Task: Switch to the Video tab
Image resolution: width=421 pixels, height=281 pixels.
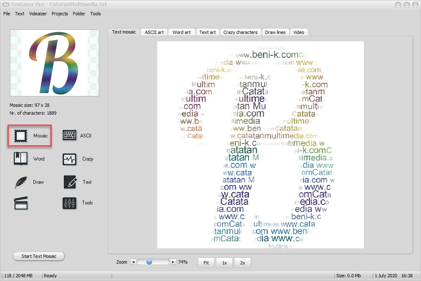Action: tap(299, 32)
